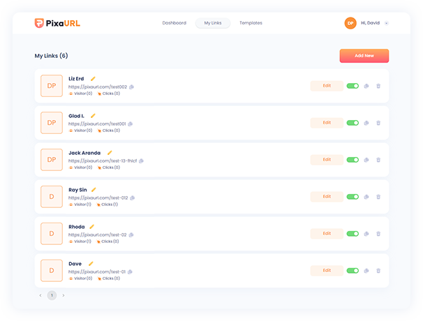Switch to the Templates tab

(x=251, y=23)
